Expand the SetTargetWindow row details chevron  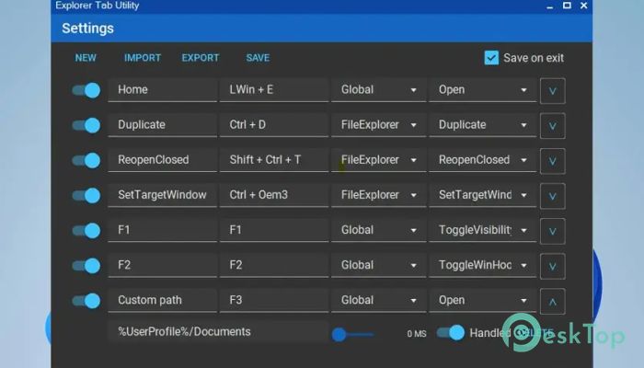click(x=552, y=196)
